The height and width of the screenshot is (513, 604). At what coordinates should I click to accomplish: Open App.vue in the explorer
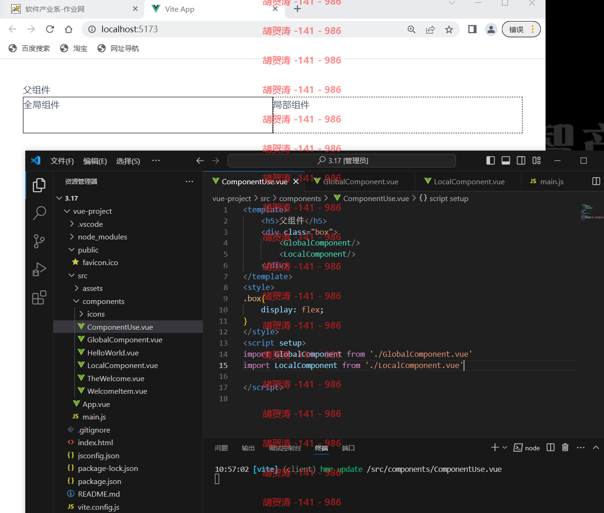click(128, 404)
